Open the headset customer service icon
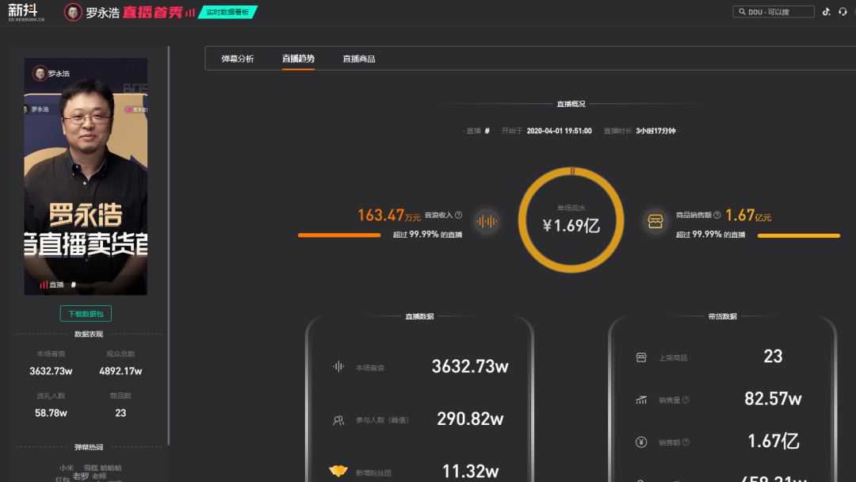This screenshot has height=482, width=856. point(843,11)
